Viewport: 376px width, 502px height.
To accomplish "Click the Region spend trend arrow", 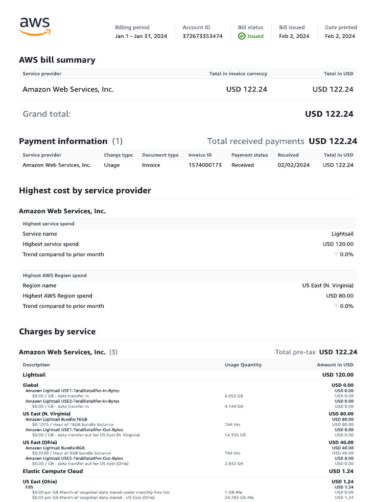I will (336, 306).
